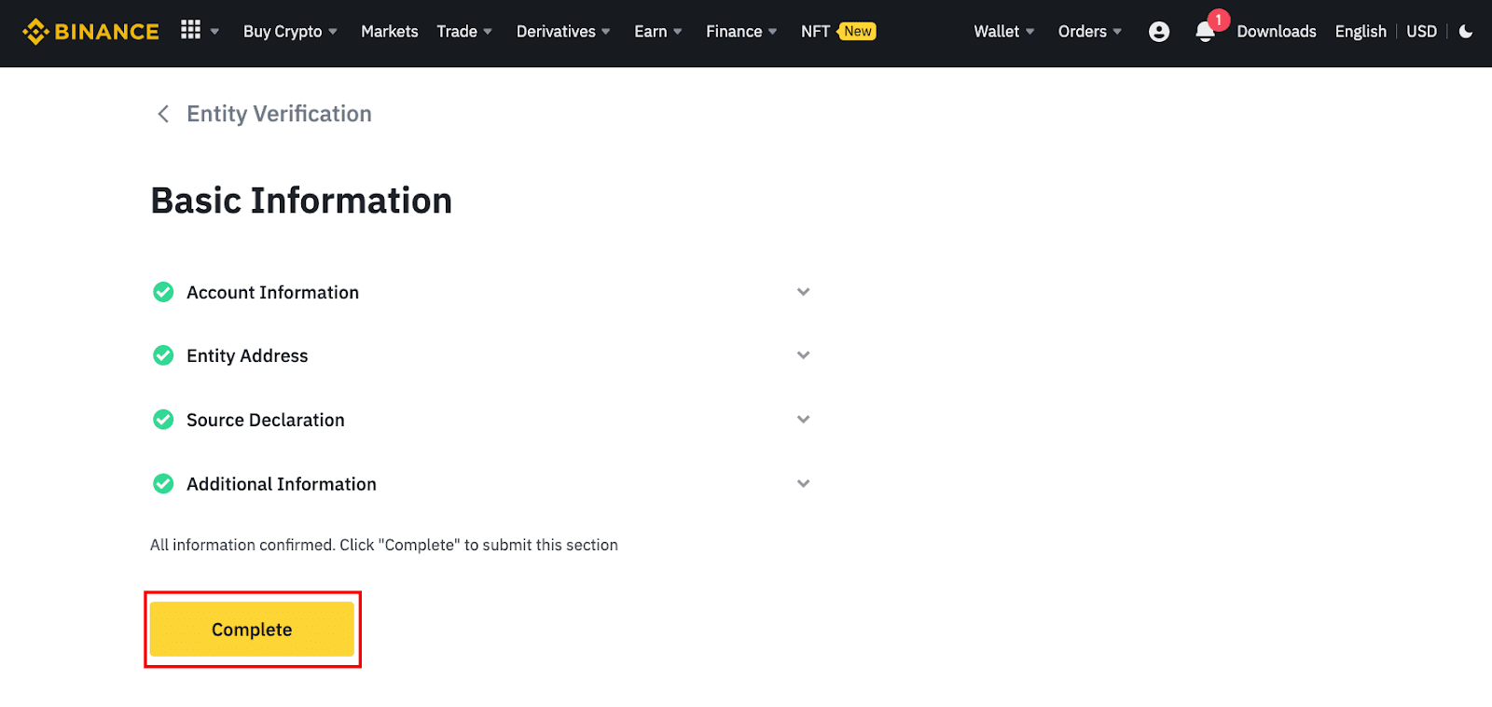Click the green check beside Additional Information
1492x707 pixels.
point(163,484)
